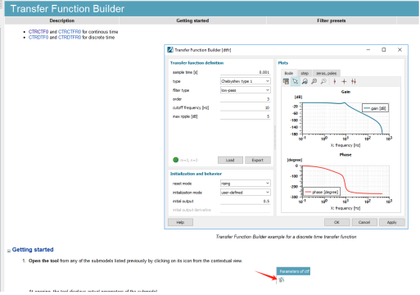Open the low-pass filter type dropdown

(x=246, y=90)
